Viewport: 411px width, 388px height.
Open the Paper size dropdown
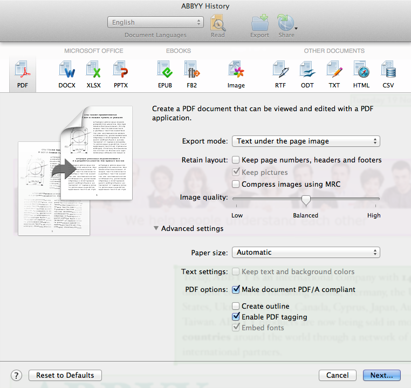click(306, 253)
